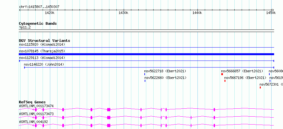Click the largest exon of transcript NM_001173473
The image size is (283, 129).
pyautogui.click(x=109, y=118)
